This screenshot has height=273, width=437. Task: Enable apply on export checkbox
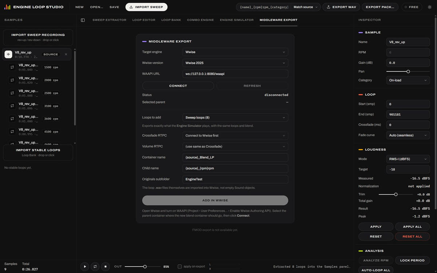(180, 266)
